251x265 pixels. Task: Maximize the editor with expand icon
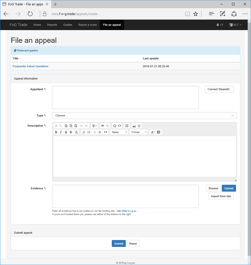pos(127,126)
